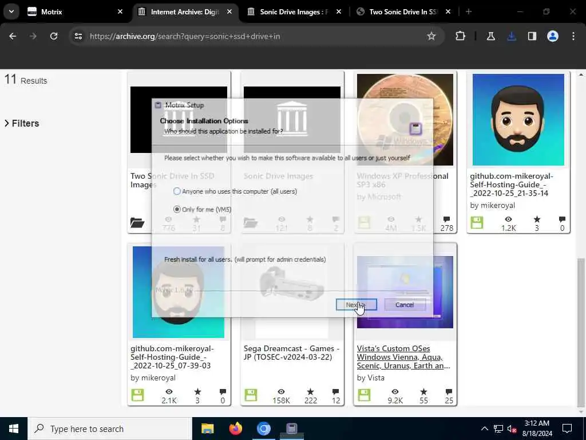Open the browser extensions puzzle icon

[461, 36]
